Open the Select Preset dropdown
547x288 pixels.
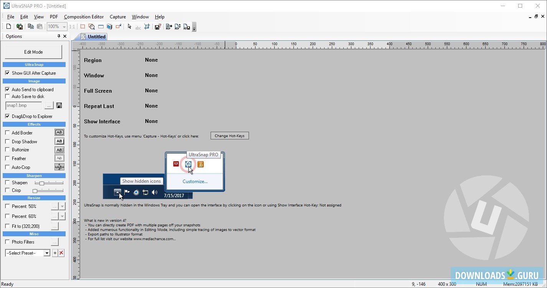pos(47,253)
